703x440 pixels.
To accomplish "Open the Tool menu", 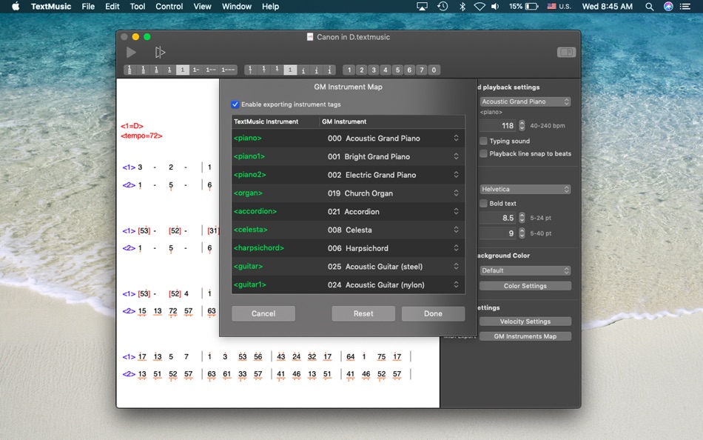I will pos(137,6).
